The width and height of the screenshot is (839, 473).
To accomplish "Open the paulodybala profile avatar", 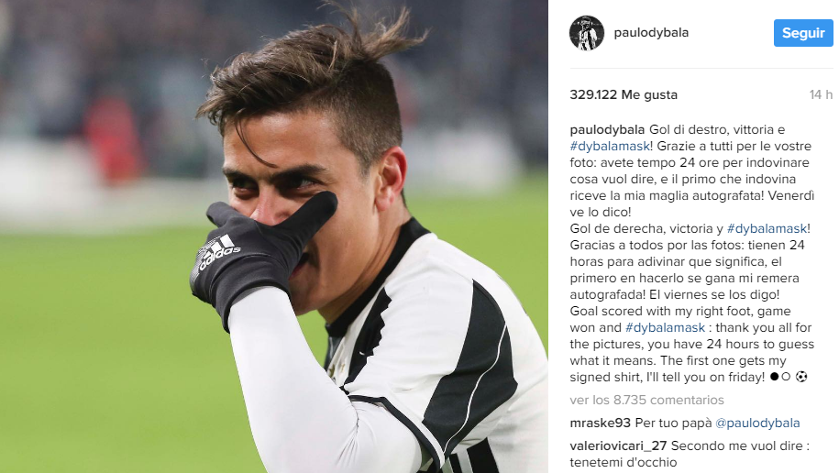I will 587,33.
